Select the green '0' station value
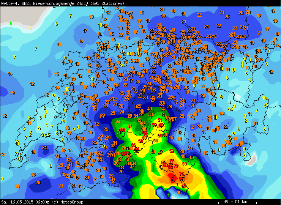Image resolution: width=281 pixels, height=205 pixels. (61, 132)
